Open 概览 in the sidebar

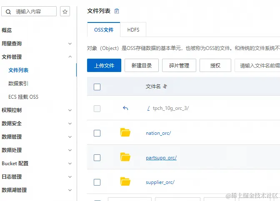pos(7,30)
